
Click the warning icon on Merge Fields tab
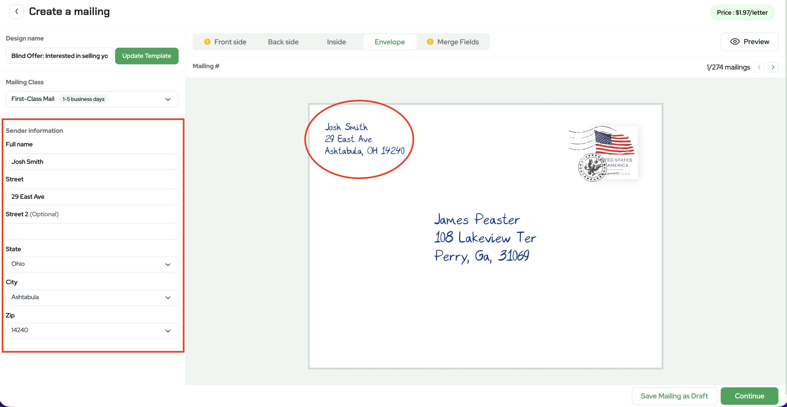tap(430, 42)
